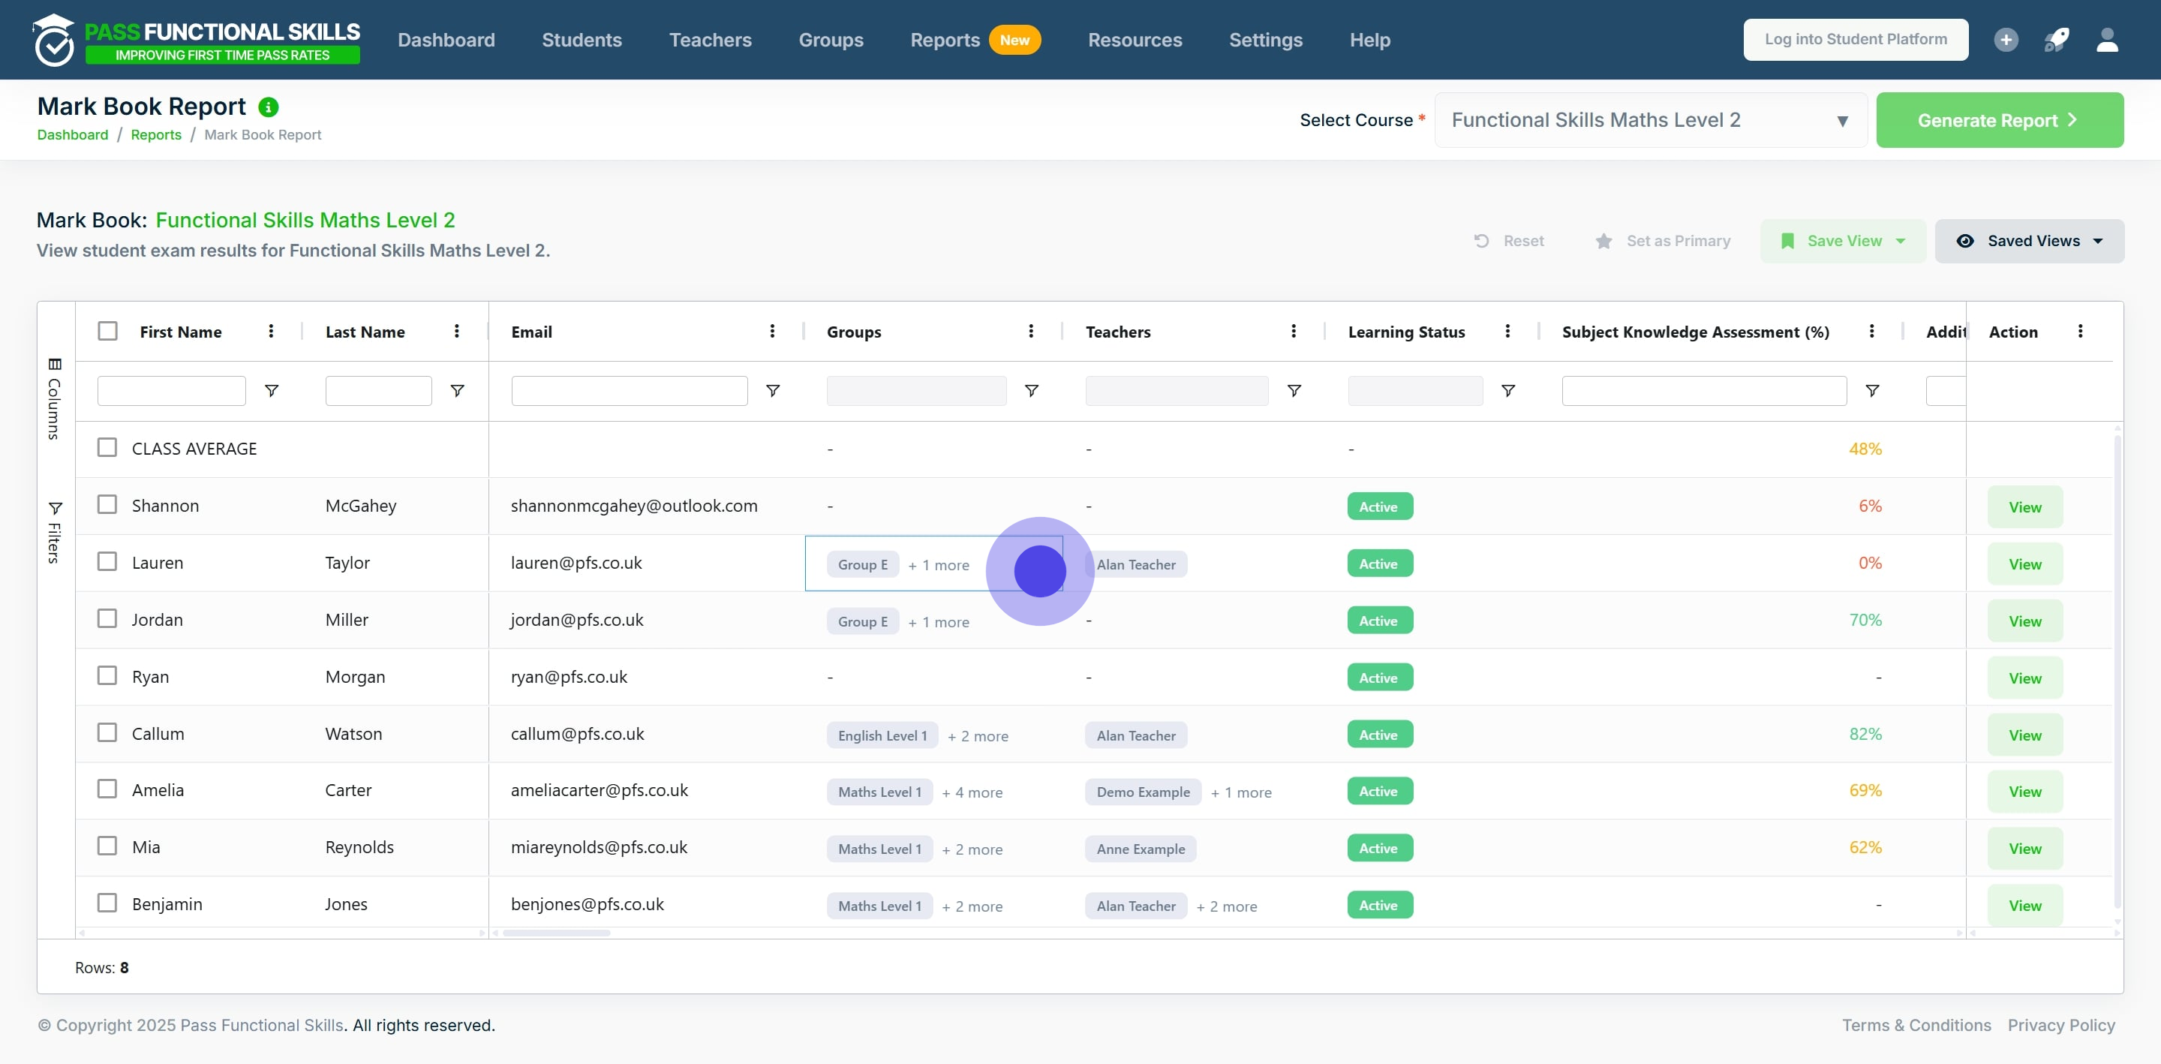This screenshot has height=1064, width=2161.
Task: Open the Email column three-dot menu
Action: 772,332
